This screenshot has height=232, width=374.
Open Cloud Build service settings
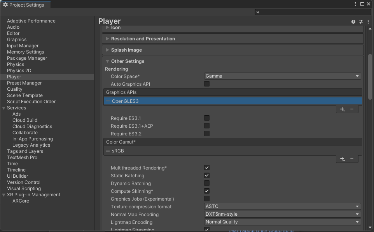[25, 120]
